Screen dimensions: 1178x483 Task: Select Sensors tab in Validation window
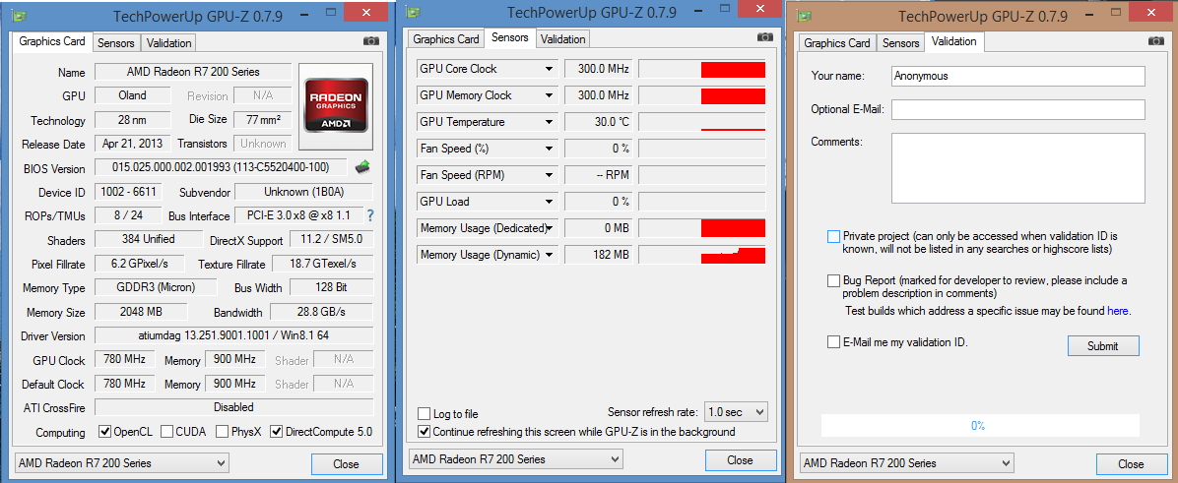(x=901, y=42)
